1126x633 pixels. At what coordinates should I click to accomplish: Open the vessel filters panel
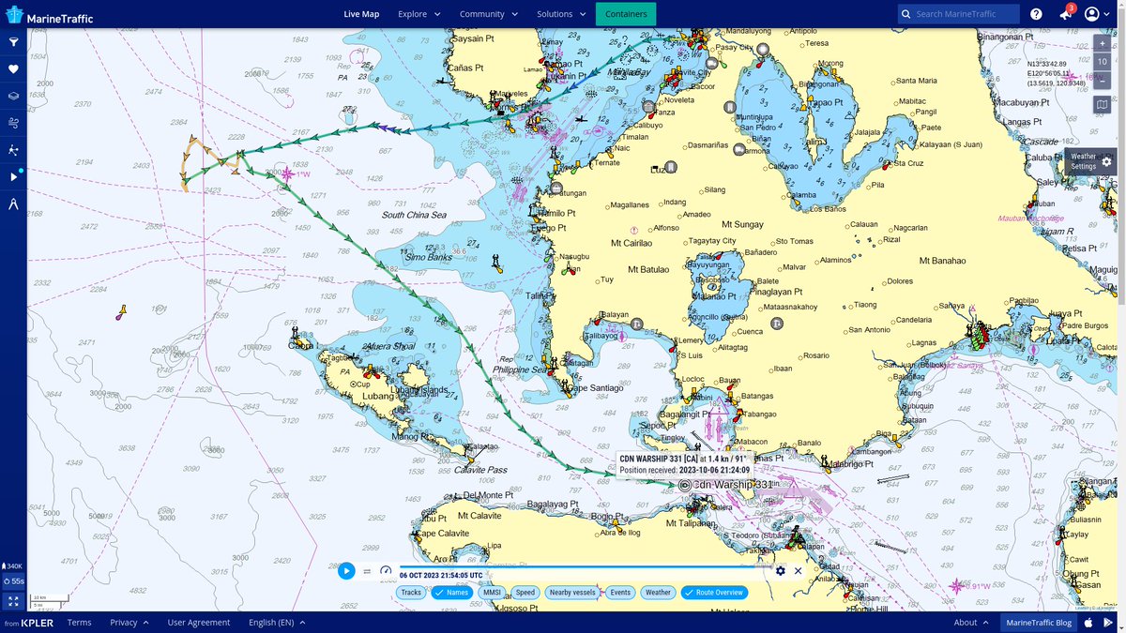pos(13,42)
